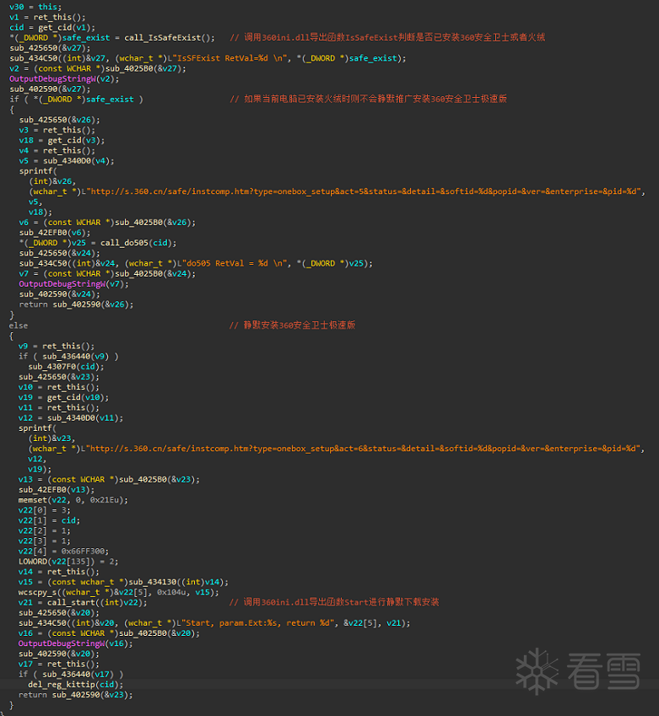Click 'OutputDebugStringW(v16);' call
Image resolution: width=659 pixels, height=716 pixels.
(x=75, y=643)
